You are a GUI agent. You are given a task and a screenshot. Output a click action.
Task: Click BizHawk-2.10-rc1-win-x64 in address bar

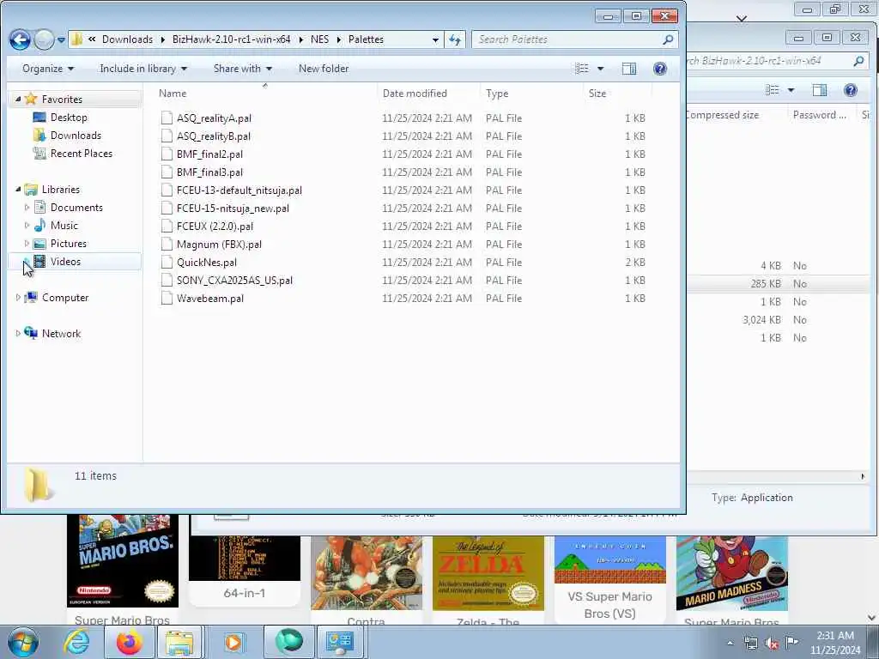(231, 39)
